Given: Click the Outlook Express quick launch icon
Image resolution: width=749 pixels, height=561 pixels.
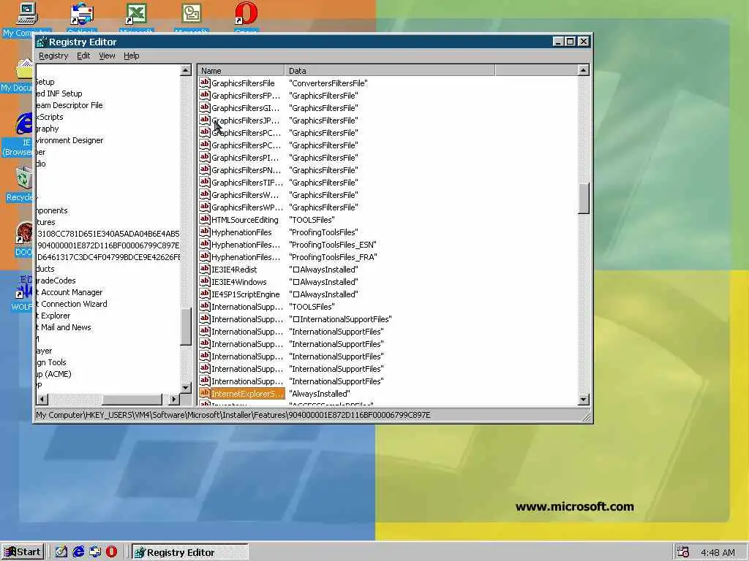Looking at the screenshot, I should point(95,552).
